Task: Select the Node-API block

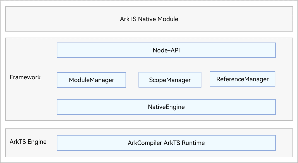Action: 166,50
